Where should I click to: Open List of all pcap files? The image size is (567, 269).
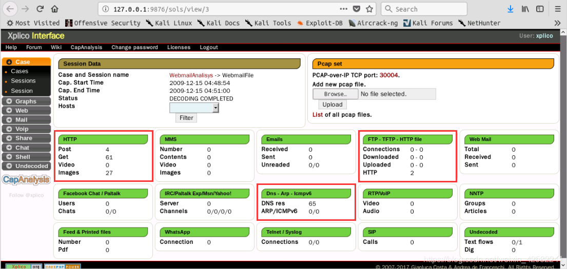click(317, 115)
